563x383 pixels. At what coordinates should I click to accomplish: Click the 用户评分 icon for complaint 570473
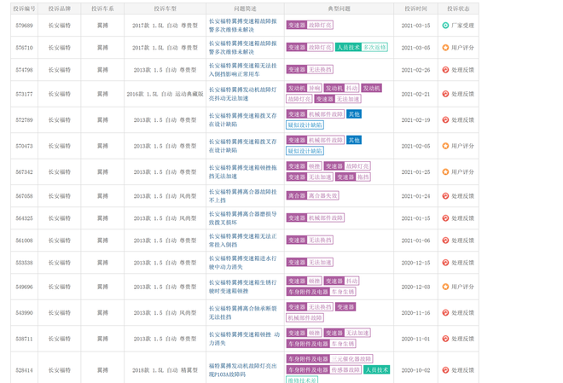click(445, 146)
